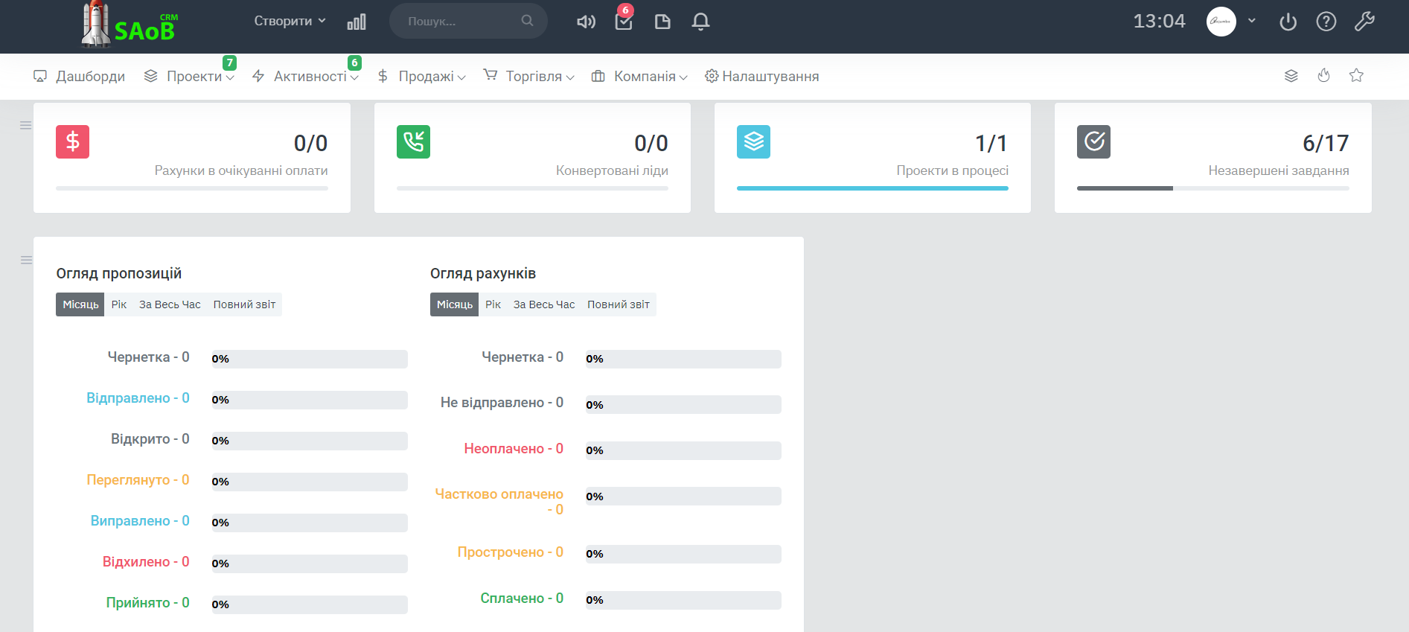
Task: Click the drag handle beside the overview panel
Action: tap(26, 260)
